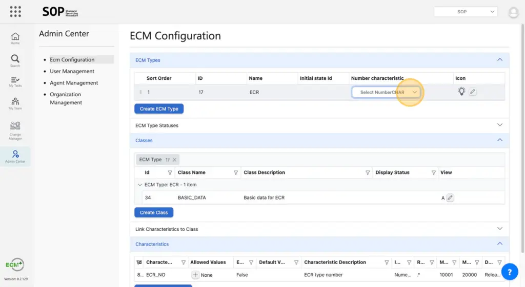
Task: Go to Home in the sidebar
Action: (15, 38)
